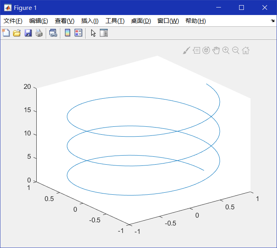Minimize the Figure 1 window
The height and width of the screenshot is (248, 277).
(x=219, y=8)
